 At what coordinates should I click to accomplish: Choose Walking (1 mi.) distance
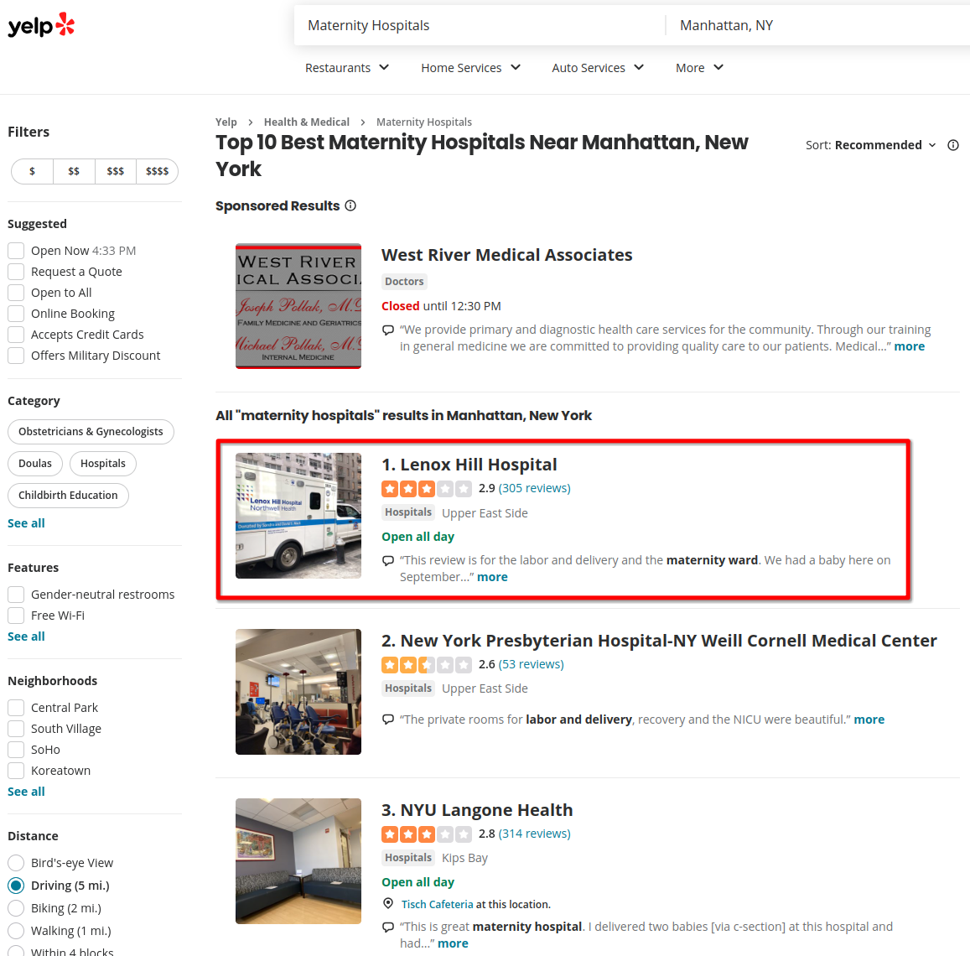click(16, 931)
